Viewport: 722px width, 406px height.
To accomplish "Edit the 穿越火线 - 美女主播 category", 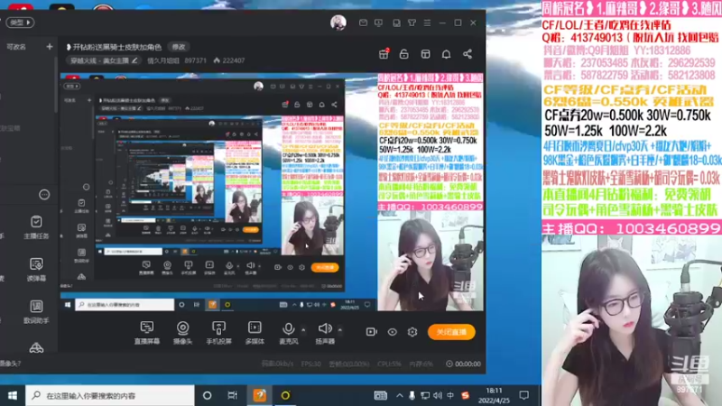I will [103, 60].
